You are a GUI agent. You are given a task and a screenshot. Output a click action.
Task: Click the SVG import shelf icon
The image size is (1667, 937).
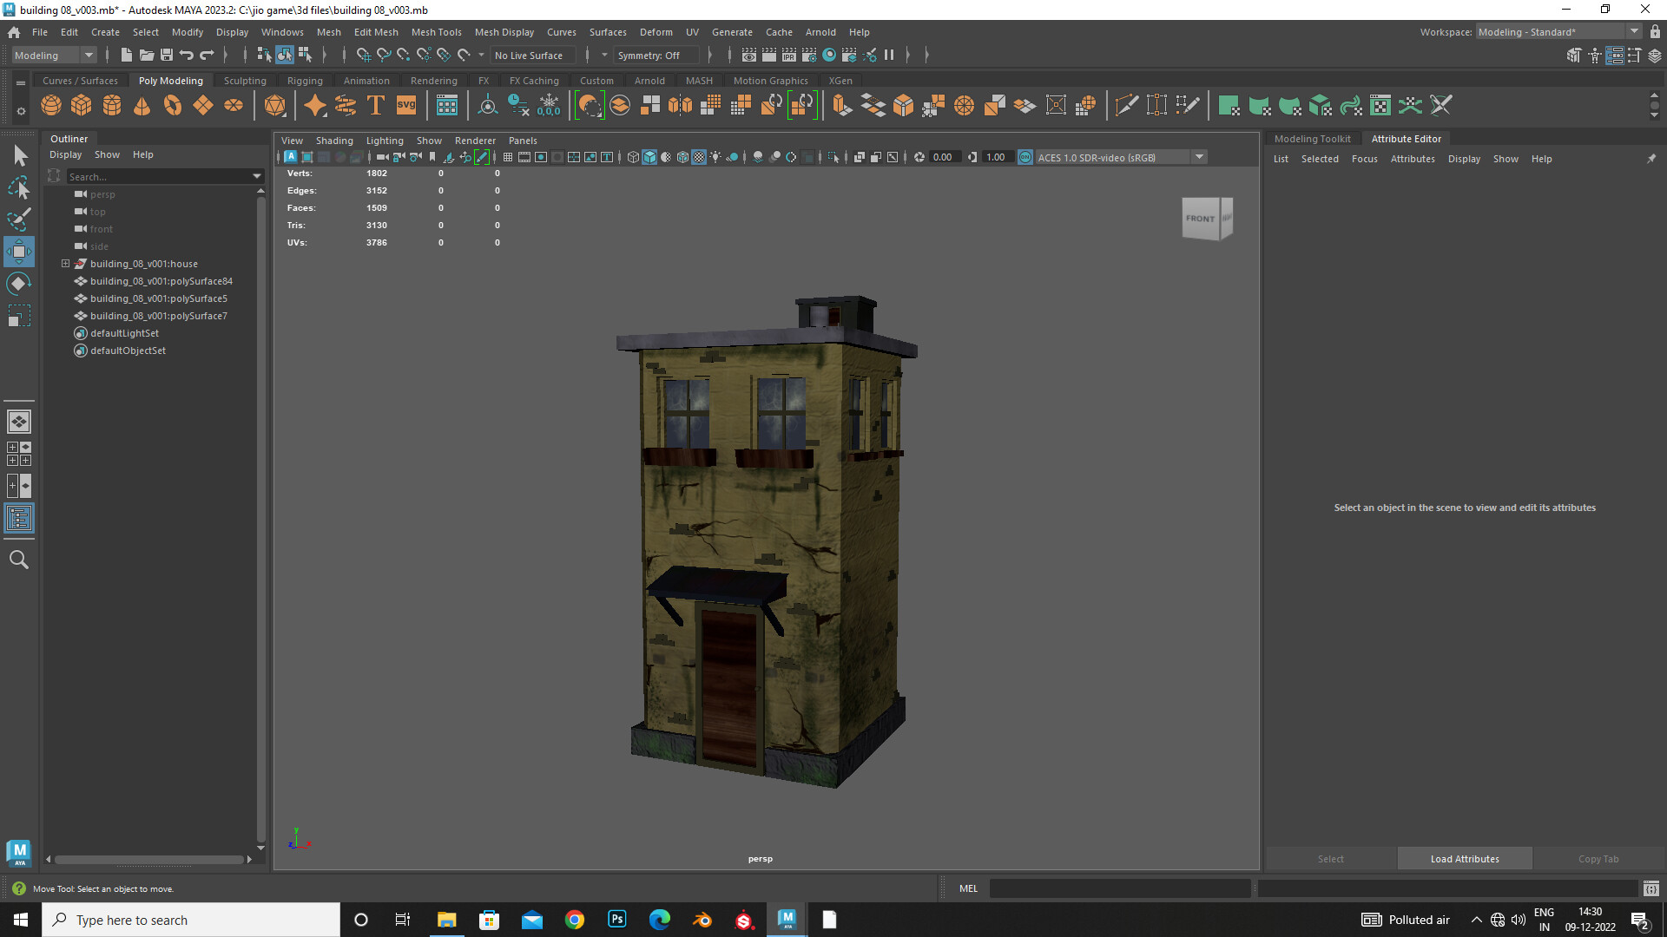pyautogui.click(x=406, y=106)
